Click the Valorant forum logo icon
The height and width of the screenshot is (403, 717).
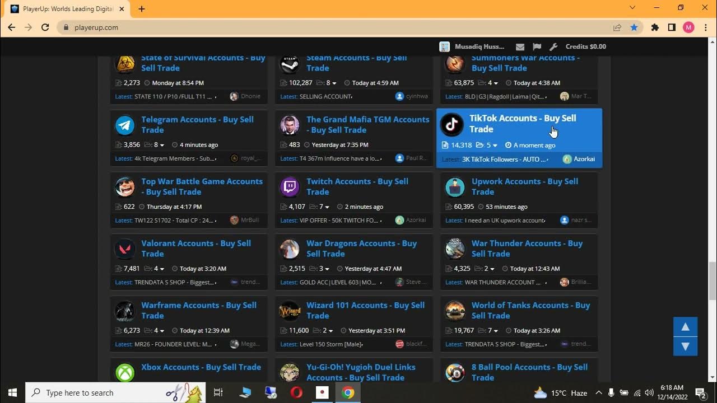point(125,249)
